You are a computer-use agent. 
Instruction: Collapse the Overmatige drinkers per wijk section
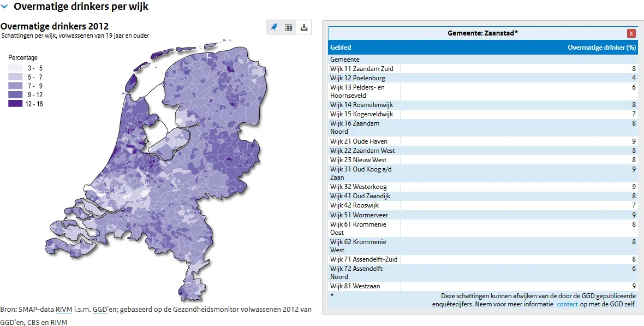(5, 7)
